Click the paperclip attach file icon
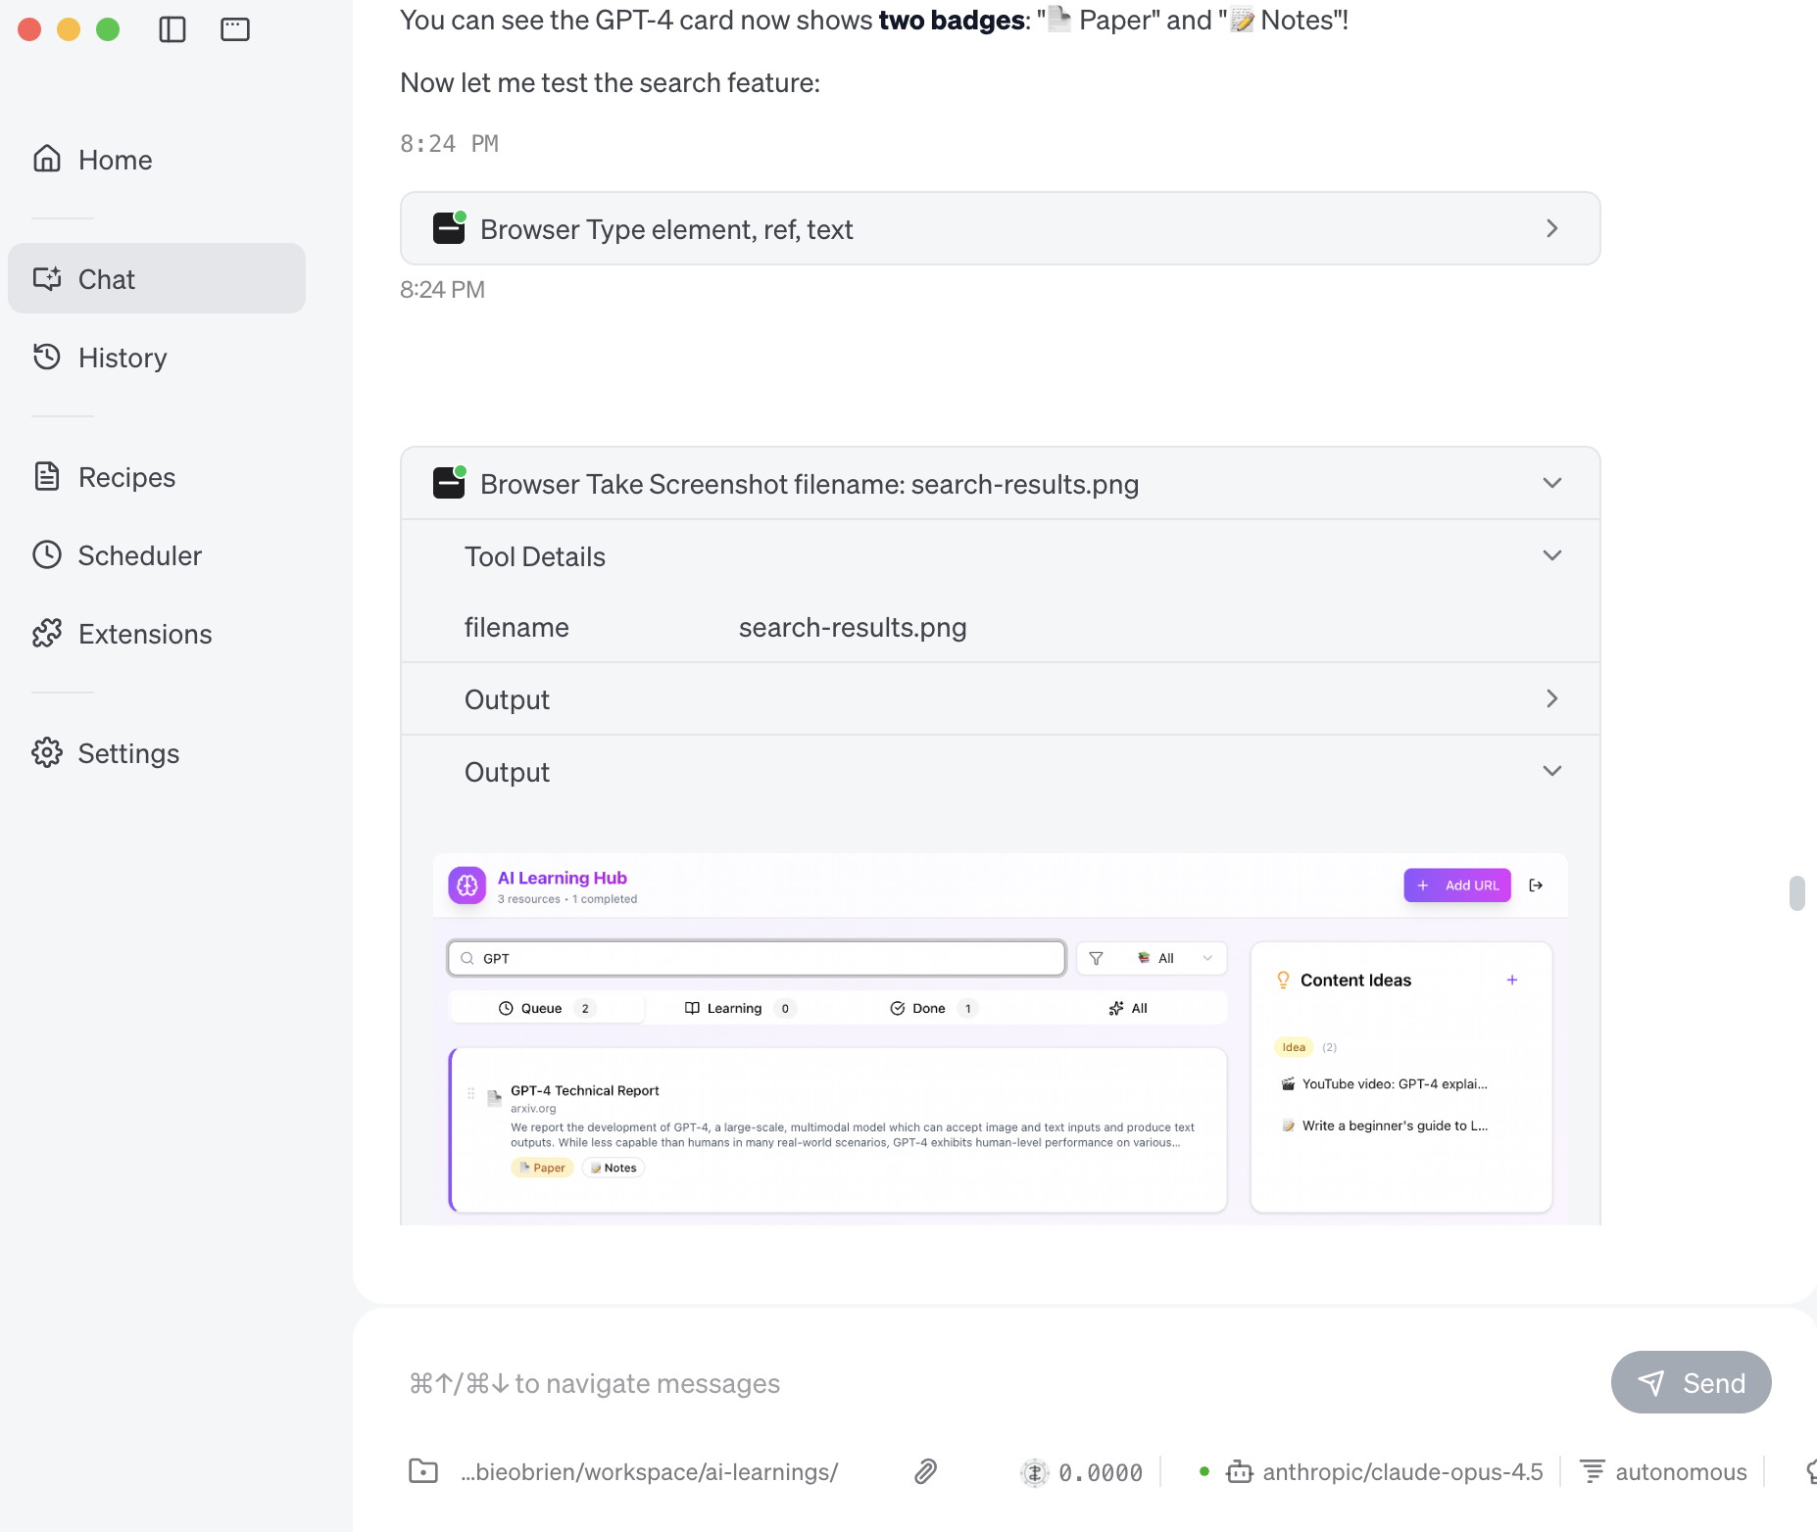This screenshot has height=1532, width=1817. [x=925, y=1471]
